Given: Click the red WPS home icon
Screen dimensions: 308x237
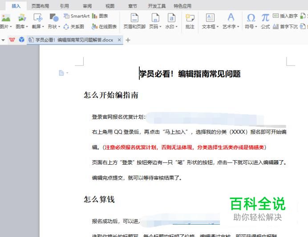Looking at the screenshot, I should 12,40.
